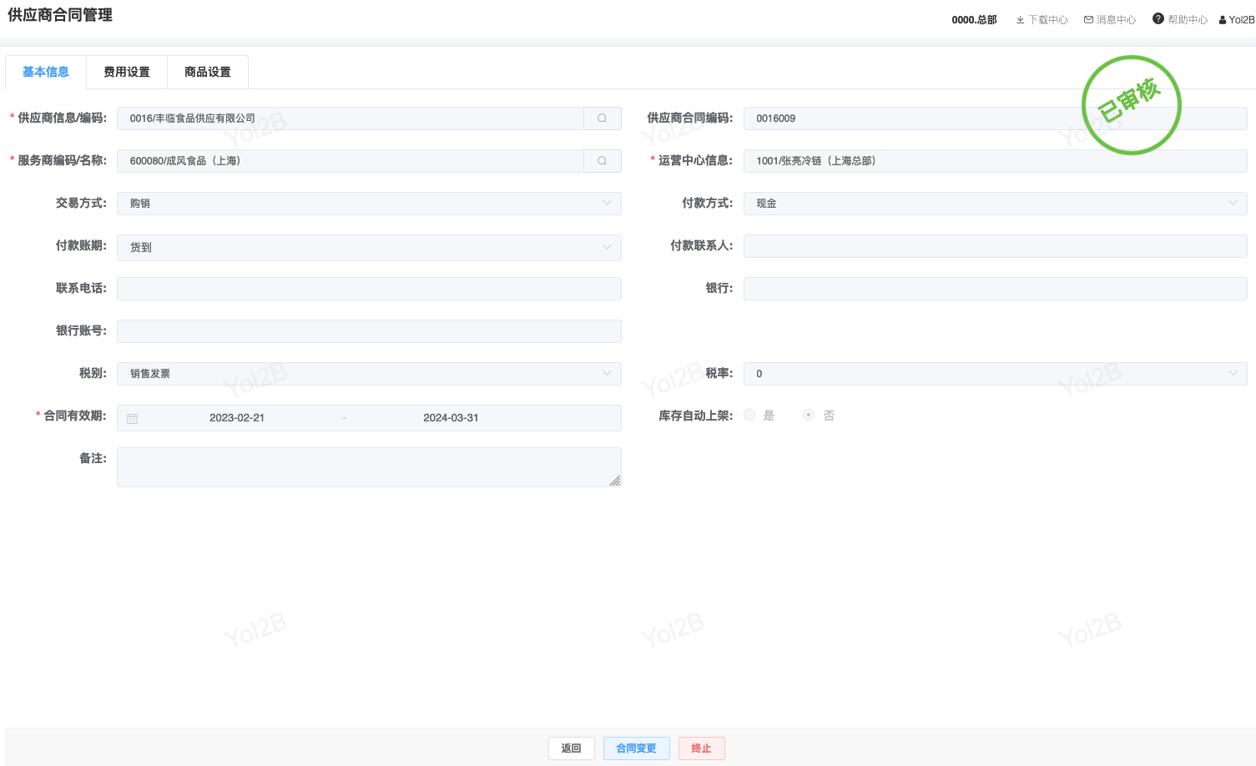Click the red 终止 button
Image resolution: width=1256 pixels, height=766 pixels.
coord(701,748)
